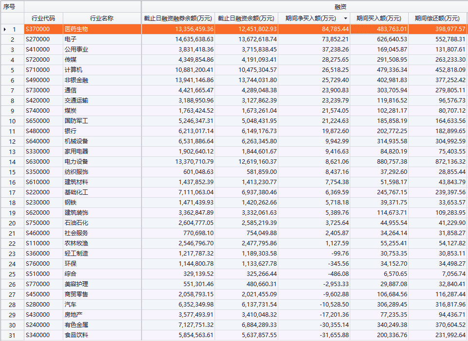Click the 序号 header cell
The image size is (468, 341).
click(12, 7)
